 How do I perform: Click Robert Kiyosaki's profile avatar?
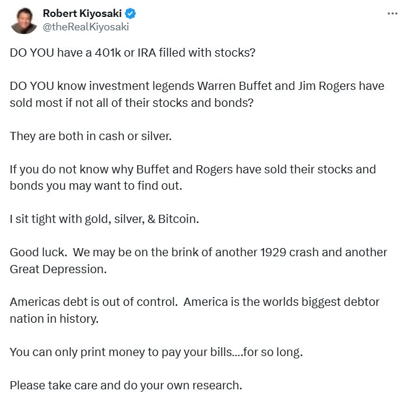tap(23, 20)
